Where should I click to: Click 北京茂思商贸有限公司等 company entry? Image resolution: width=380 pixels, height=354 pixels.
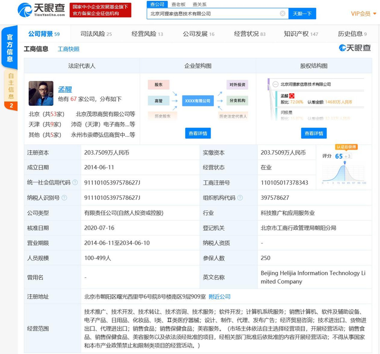(x=105, y=114)
